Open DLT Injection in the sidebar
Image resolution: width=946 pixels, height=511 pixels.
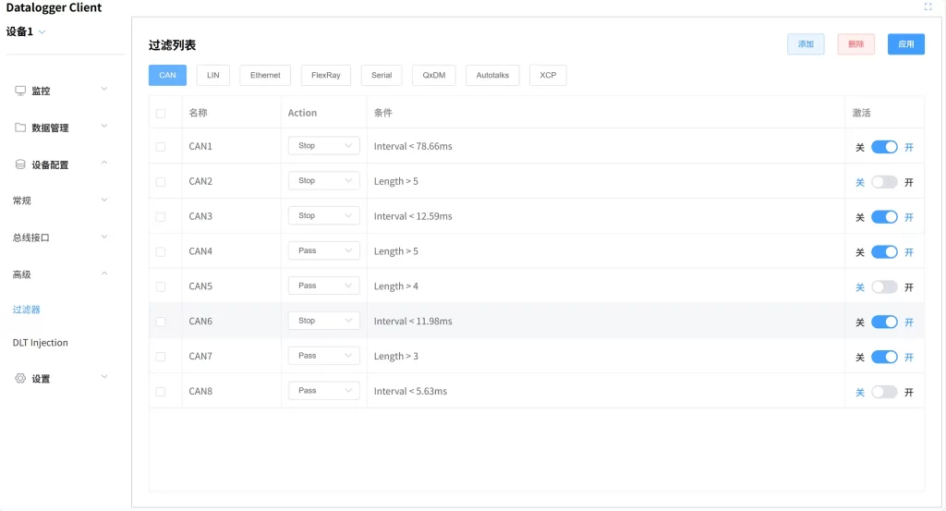click(41, 343)
